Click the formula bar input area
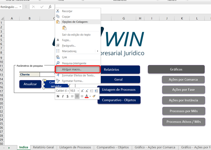Screen dimensions: 211x150 pyautogui.click(x=133, y=7)
